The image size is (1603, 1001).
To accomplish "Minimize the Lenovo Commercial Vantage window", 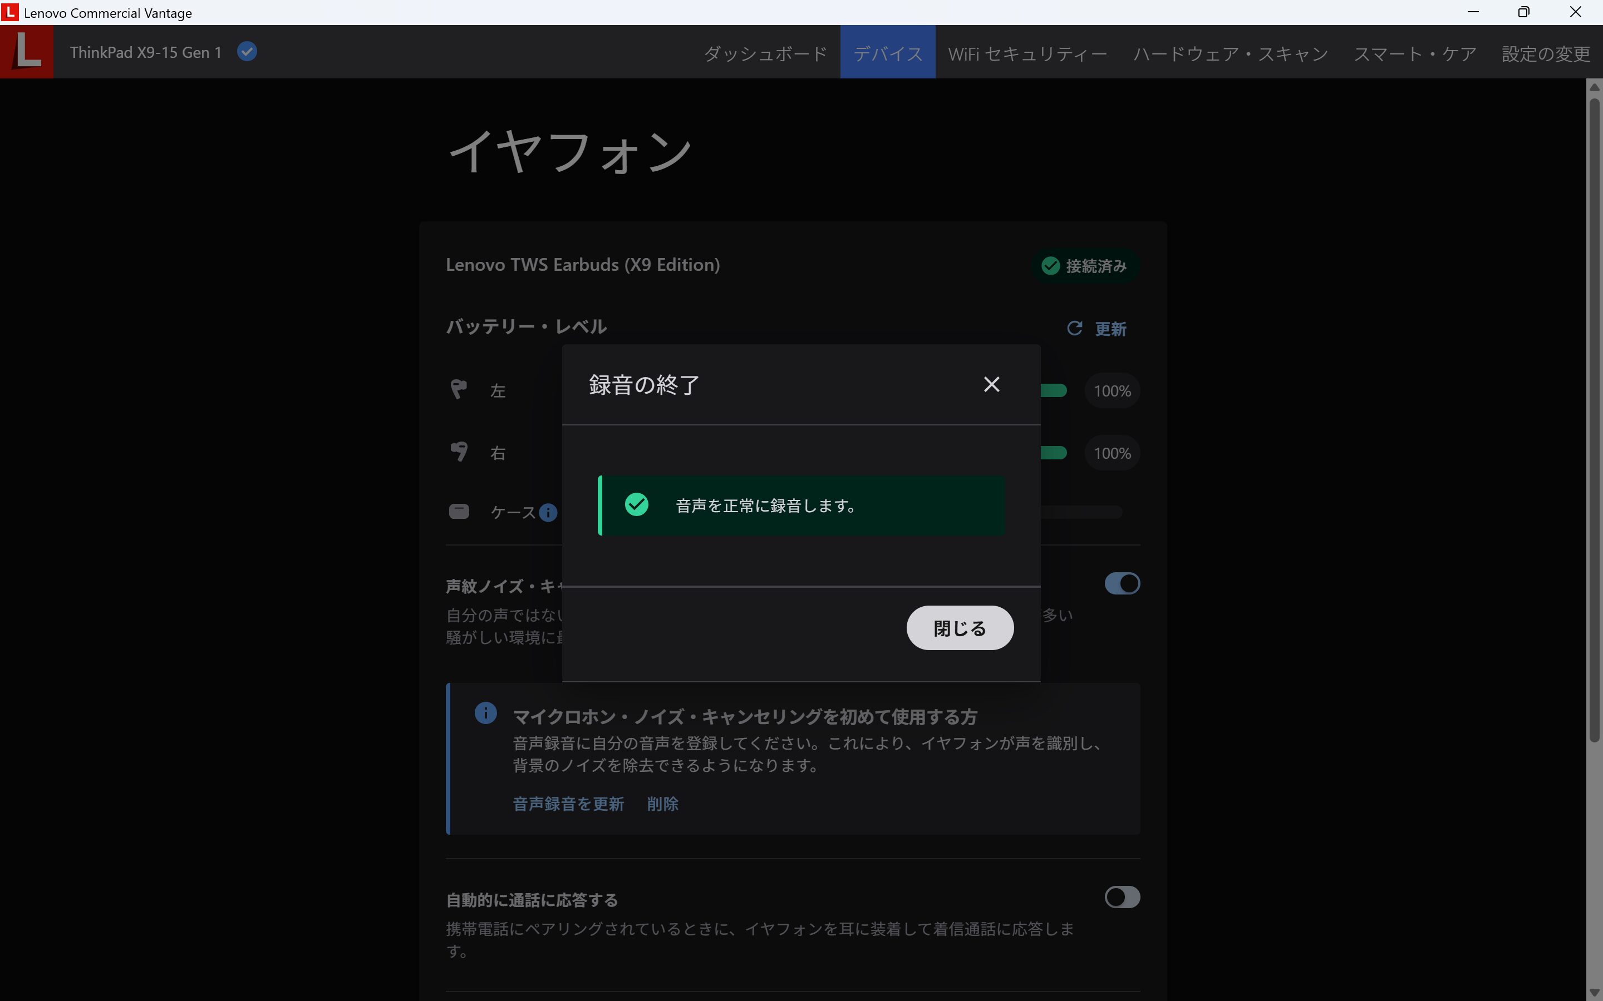I will point(1473,12).
